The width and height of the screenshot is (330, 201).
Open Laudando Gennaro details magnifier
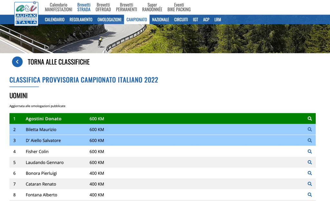tap(310, 162)
